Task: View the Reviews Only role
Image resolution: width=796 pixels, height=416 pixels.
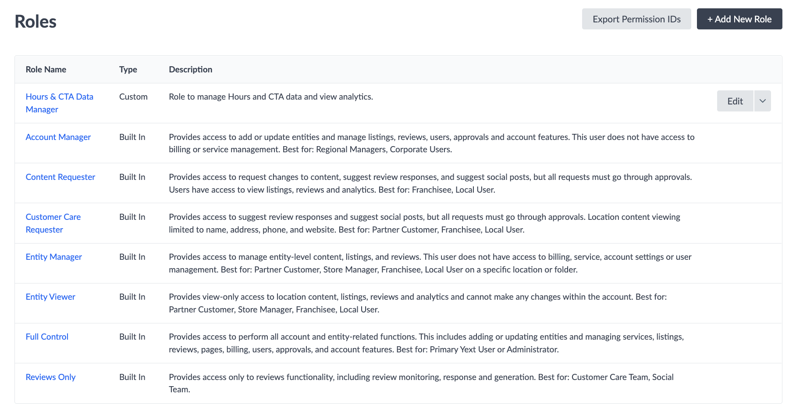Action: coord(50,377)
